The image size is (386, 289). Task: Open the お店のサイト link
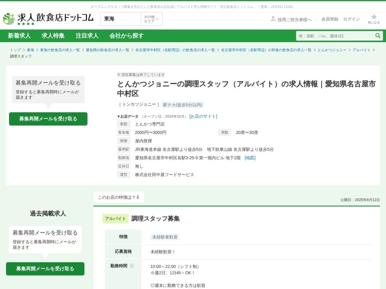(x=203, y=116)
